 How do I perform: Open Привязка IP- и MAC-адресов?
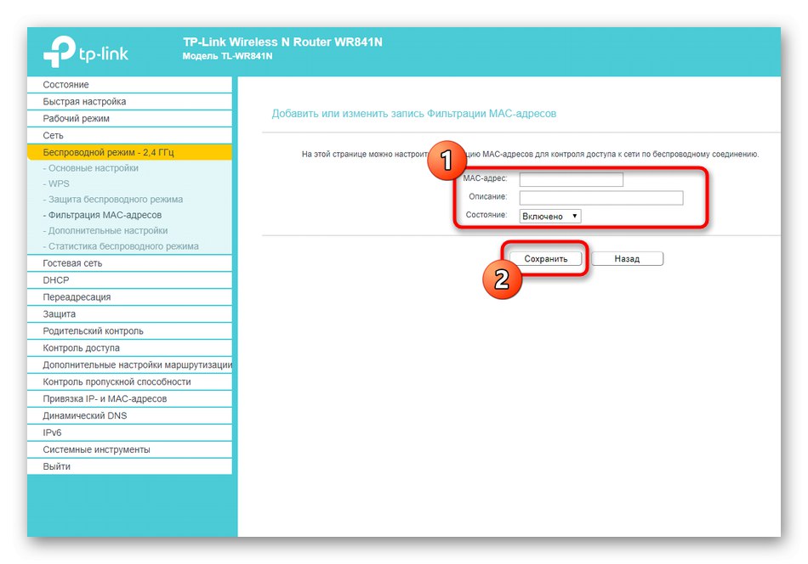tap(129, 399)
